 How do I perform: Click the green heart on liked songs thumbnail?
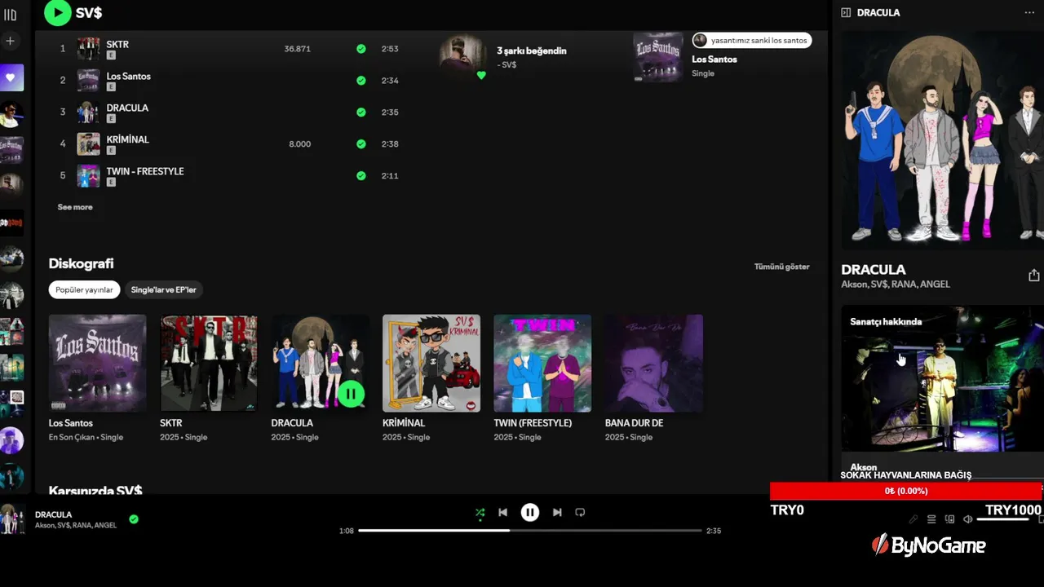pyautogui.click(x=481, y=75)
